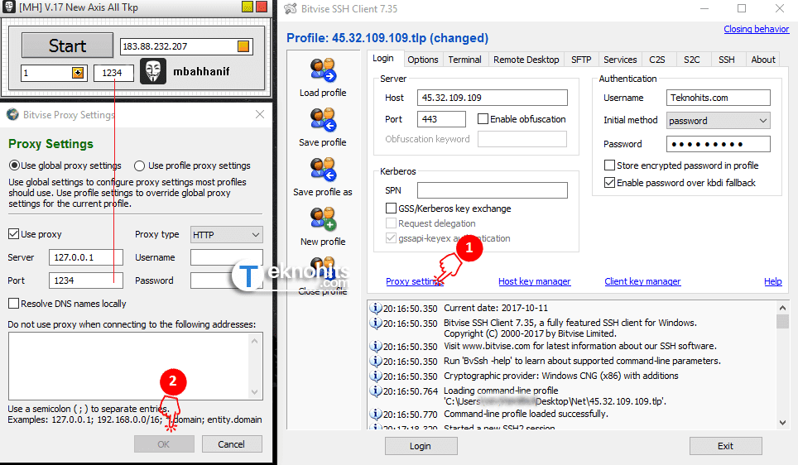This screenshot has width=798, height=465.
Task: Click the proxy Server field 127.0.0.1
Action: [86, 257]
